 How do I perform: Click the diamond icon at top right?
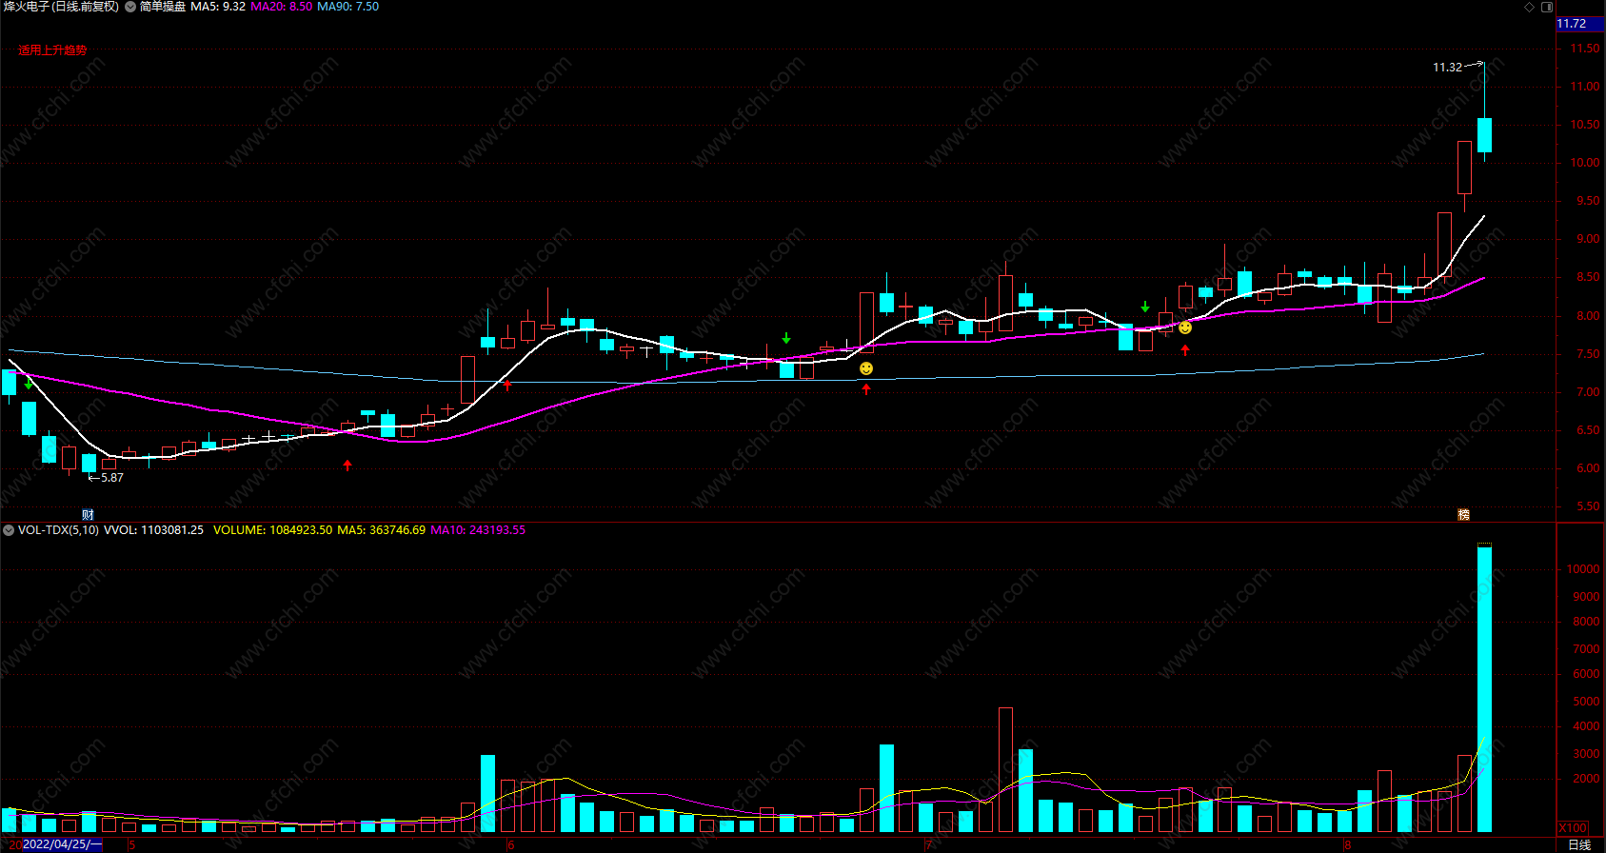(1530, 7)
